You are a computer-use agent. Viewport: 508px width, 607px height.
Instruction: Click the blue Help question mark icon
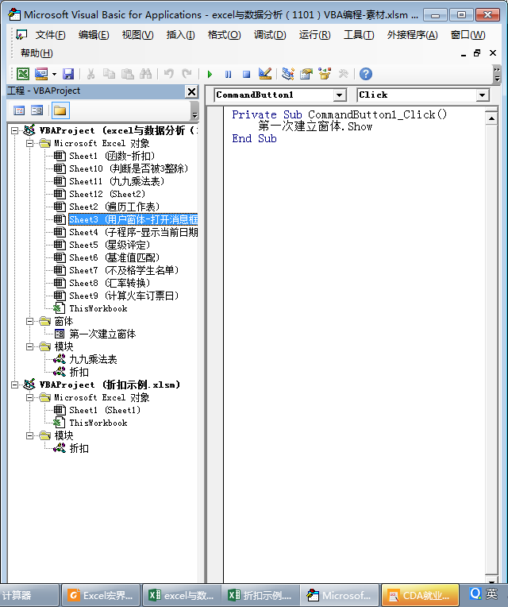pyautogui.click(x=366, y=74)
